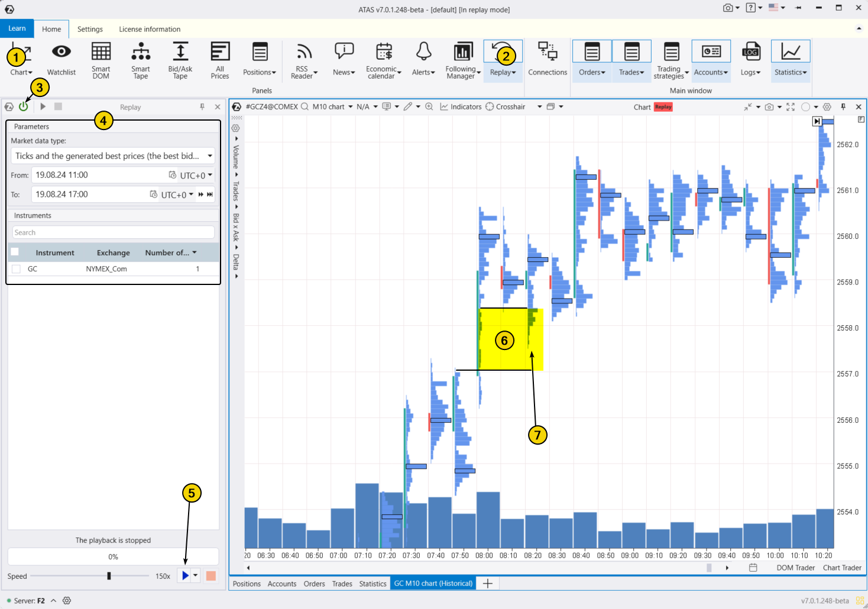Viewport: 868px width, 609px height.
Task: Open the Market data type dropdown
Action: [210, 156]
